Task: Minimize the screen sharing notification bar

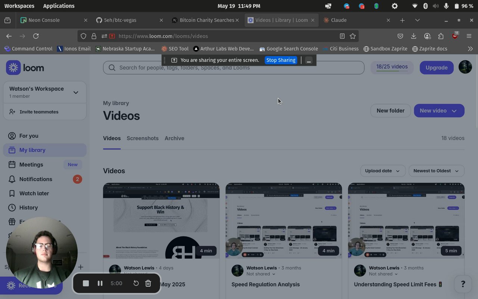Action: 309,60
